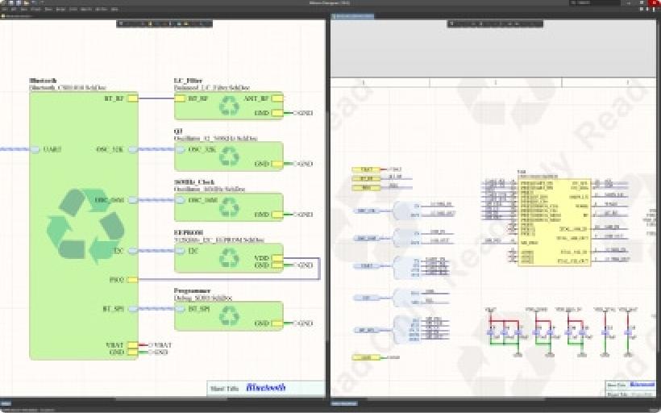Click the GND sheet entry on 16MHz_Clock block
The width and height of the screenshot is (661, 413).
click(277, 215)
